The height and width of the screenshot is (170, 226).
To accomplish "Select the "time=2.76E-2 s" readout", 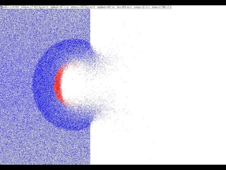I will click(x=161, y=7).
